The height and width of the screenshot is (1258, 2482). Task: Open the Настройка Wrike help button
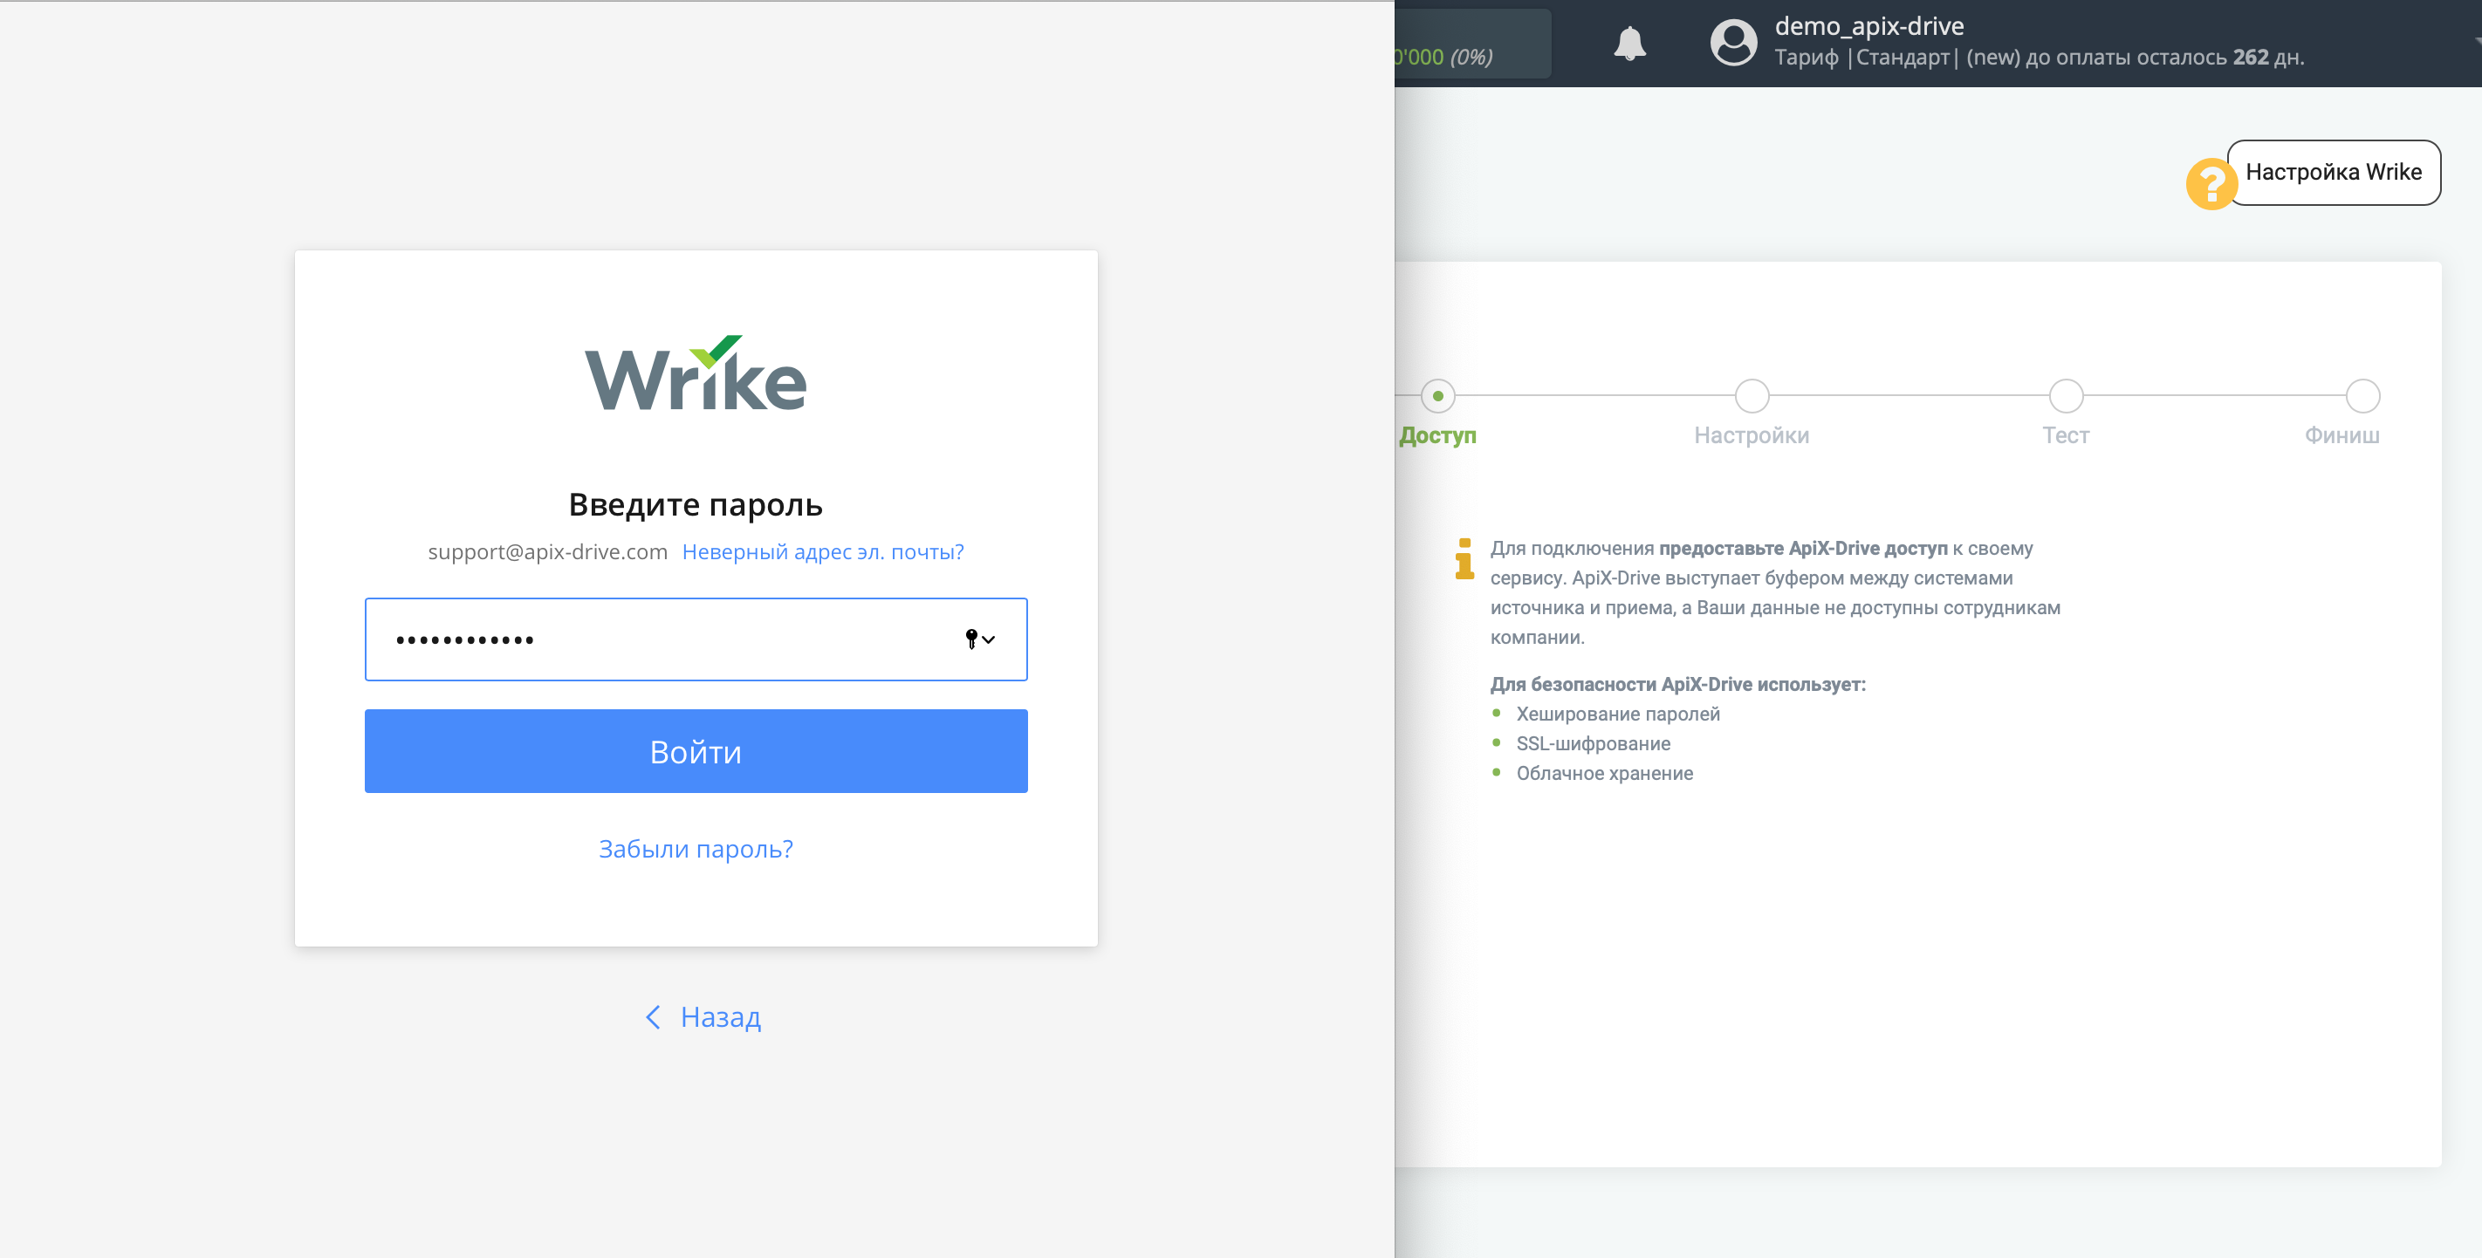2333,173
